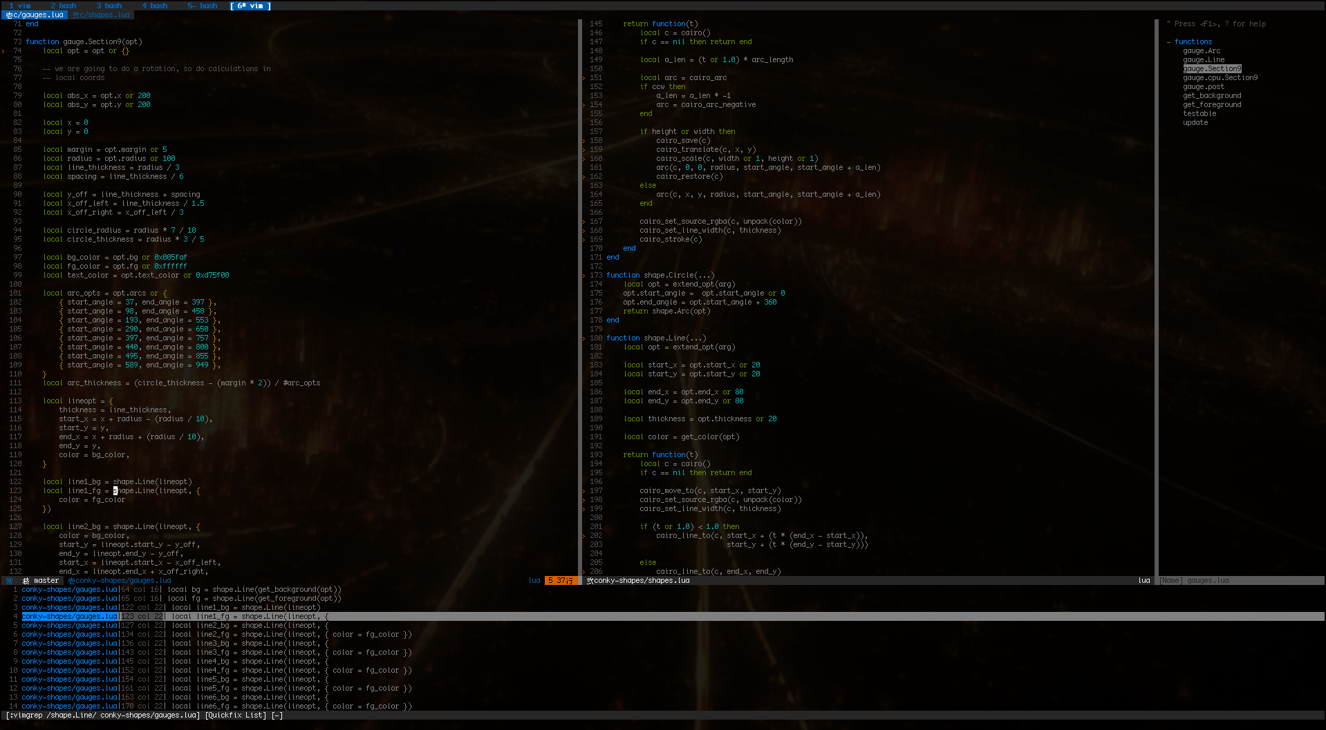Jump to update tag in tagbar
The image size is (1326, 730).
(1195, 123)
